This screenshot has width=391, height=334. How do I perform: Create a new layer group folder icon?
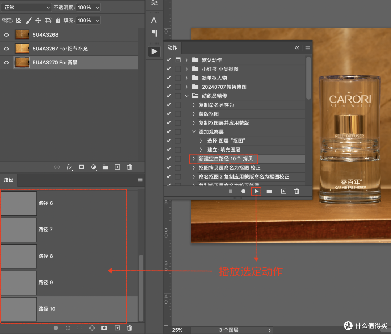[x=105, y=167]
